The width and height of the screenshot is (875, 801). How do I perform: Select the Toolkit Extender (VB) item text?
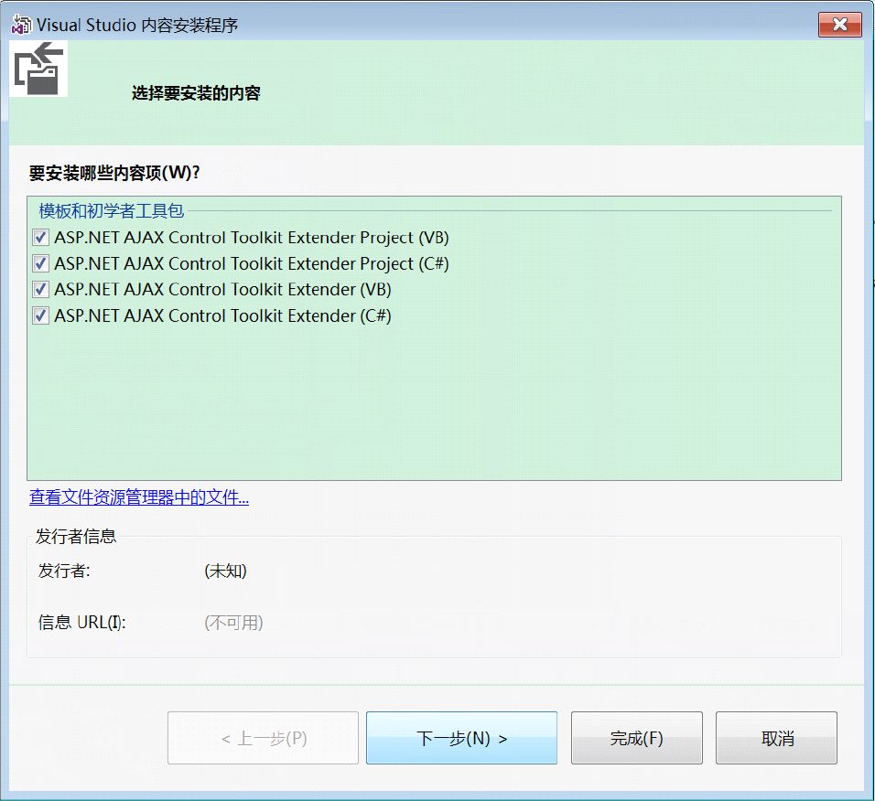click(x=222, y=290)
